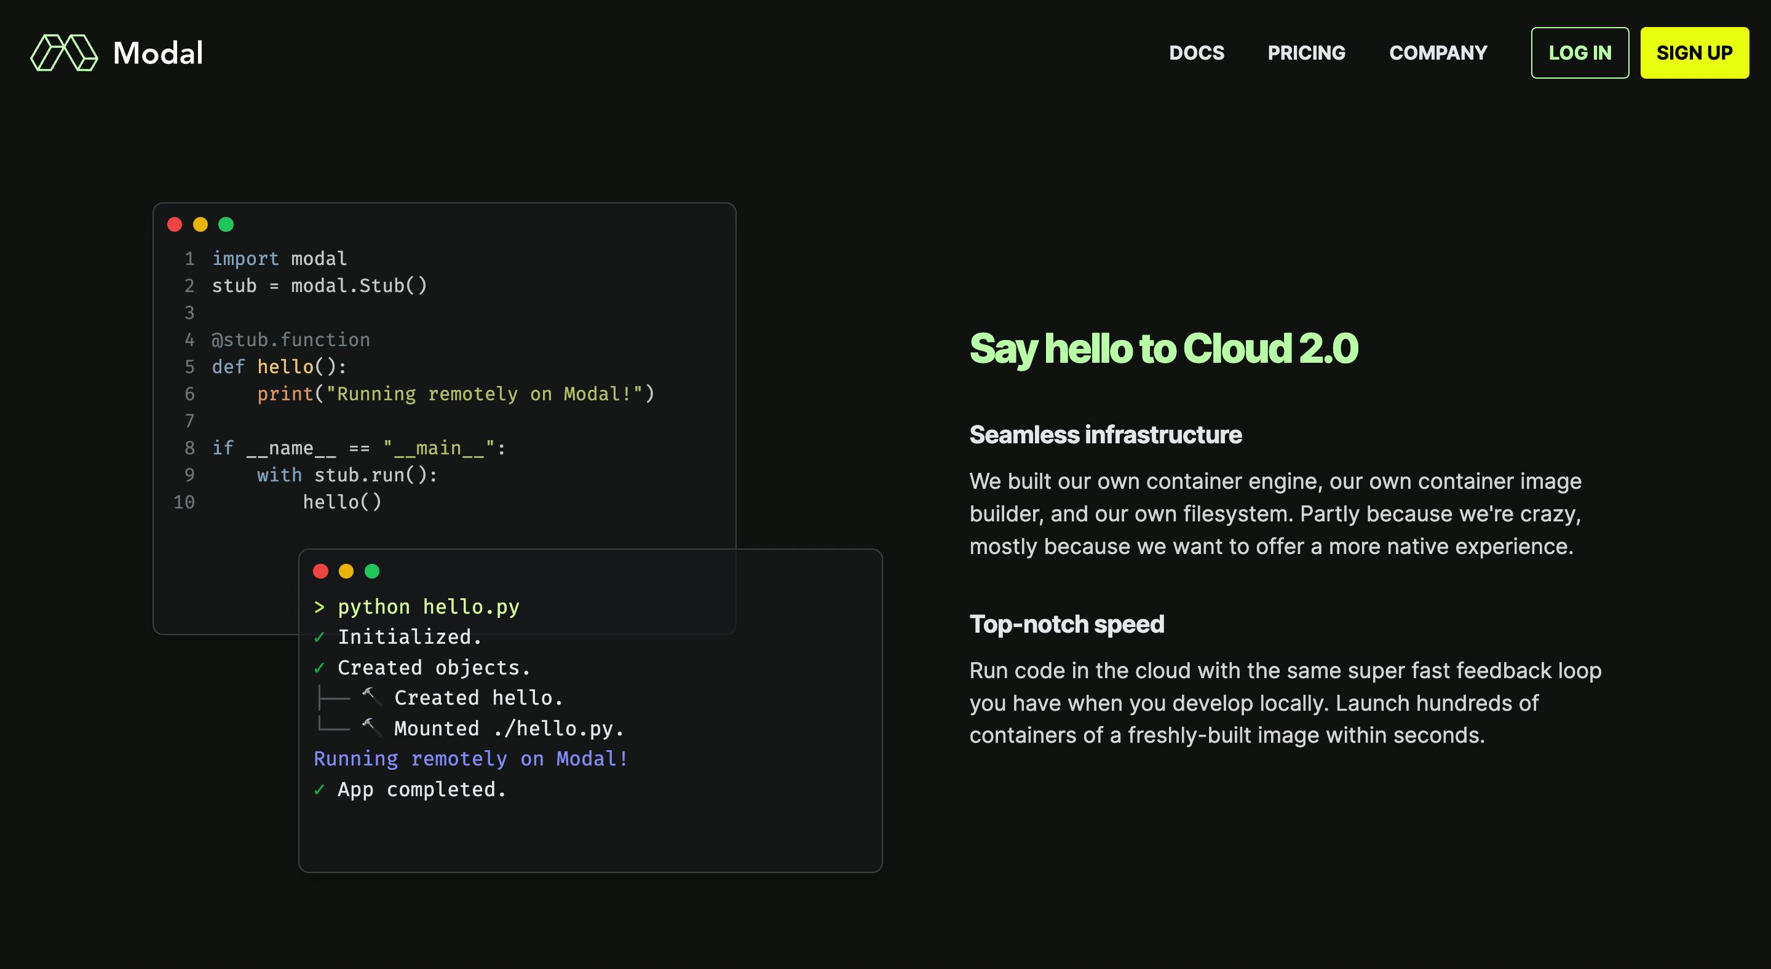Select the code line "import modal"

coord(279,259)
